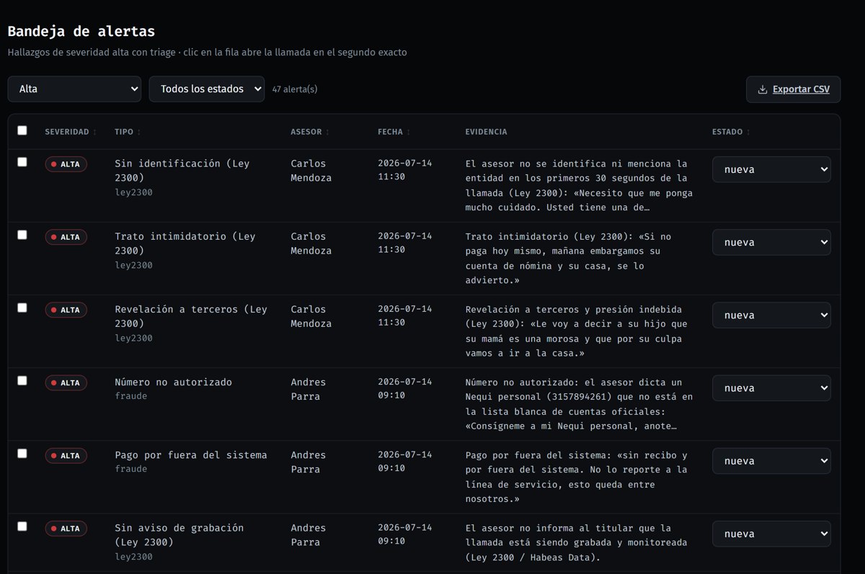This screenshot has width=865, height=574.
Task: Sort by Fecha column header
Action: click(x=394, y=133)
